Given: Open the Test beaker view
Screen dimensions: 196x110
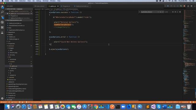Looking at the screenshot, I should (x=2, y=33).
